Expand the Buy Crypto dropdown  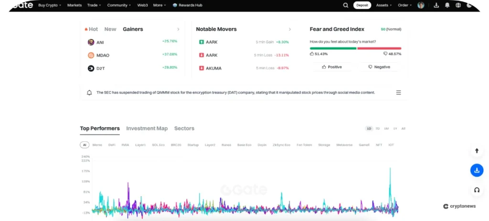tap(50, 5)
